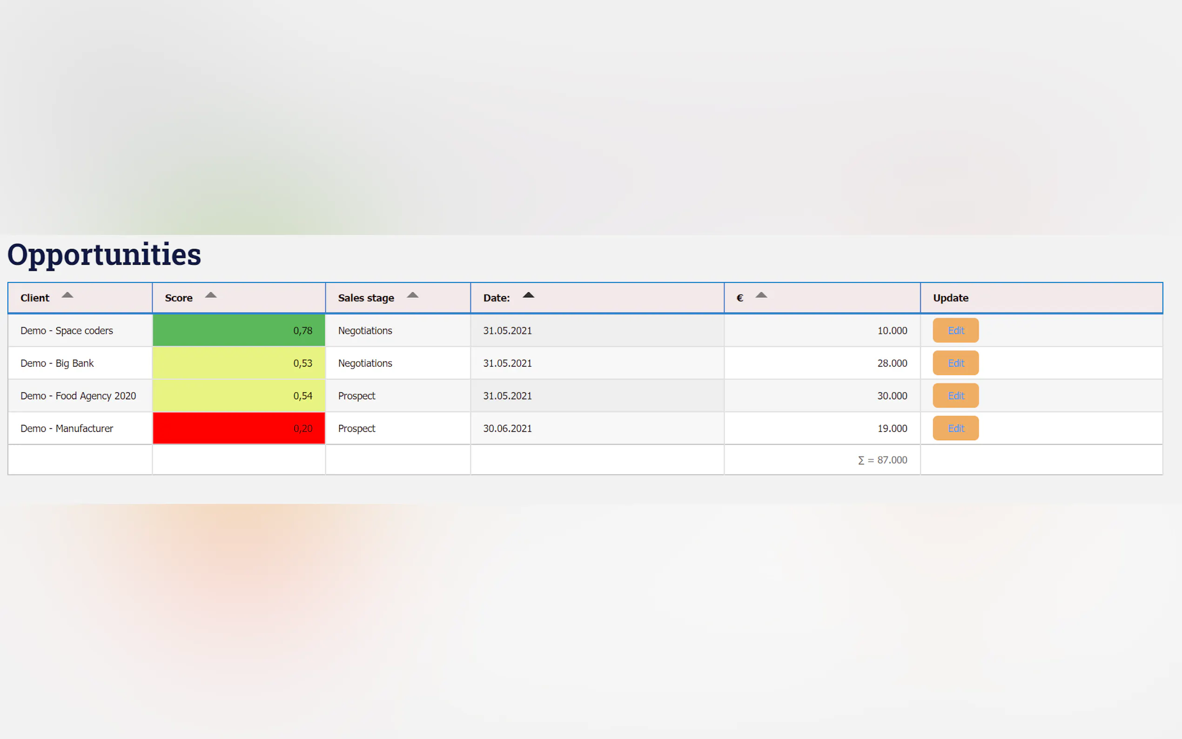This screenshot has width=1182, height=739.
Task: Sort by Sales stage using arrow
Action: (412, 295)
